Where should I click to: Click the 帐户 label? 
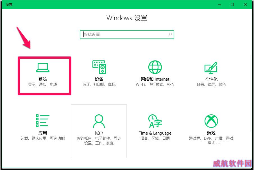coord(99,133)
